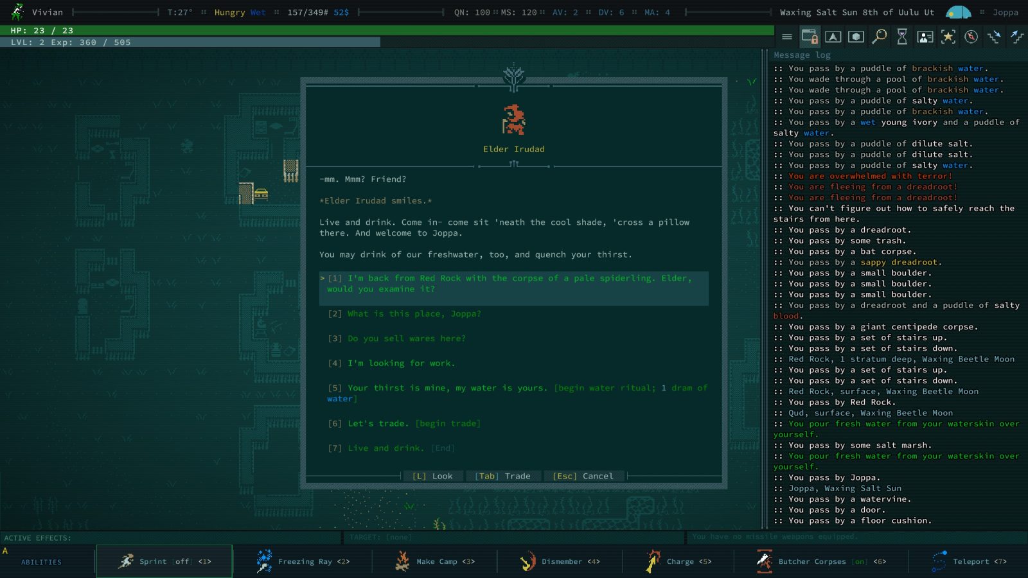
Task: Click the 'Vivian' character name
Action: click(48, 12)
